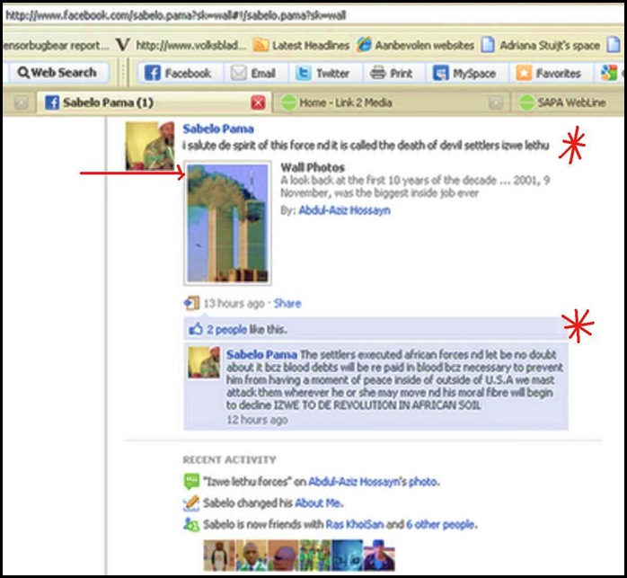Open the Latest Headlines feed bookmark

[x=301, y=45]
